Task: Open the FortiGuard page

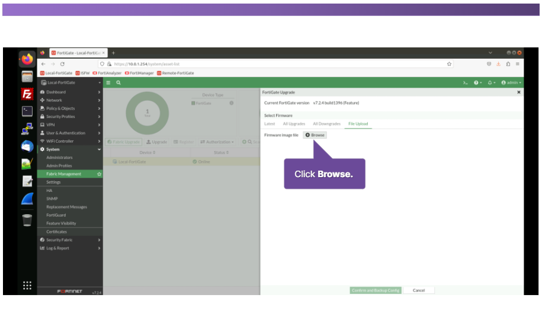Action: 56,215
